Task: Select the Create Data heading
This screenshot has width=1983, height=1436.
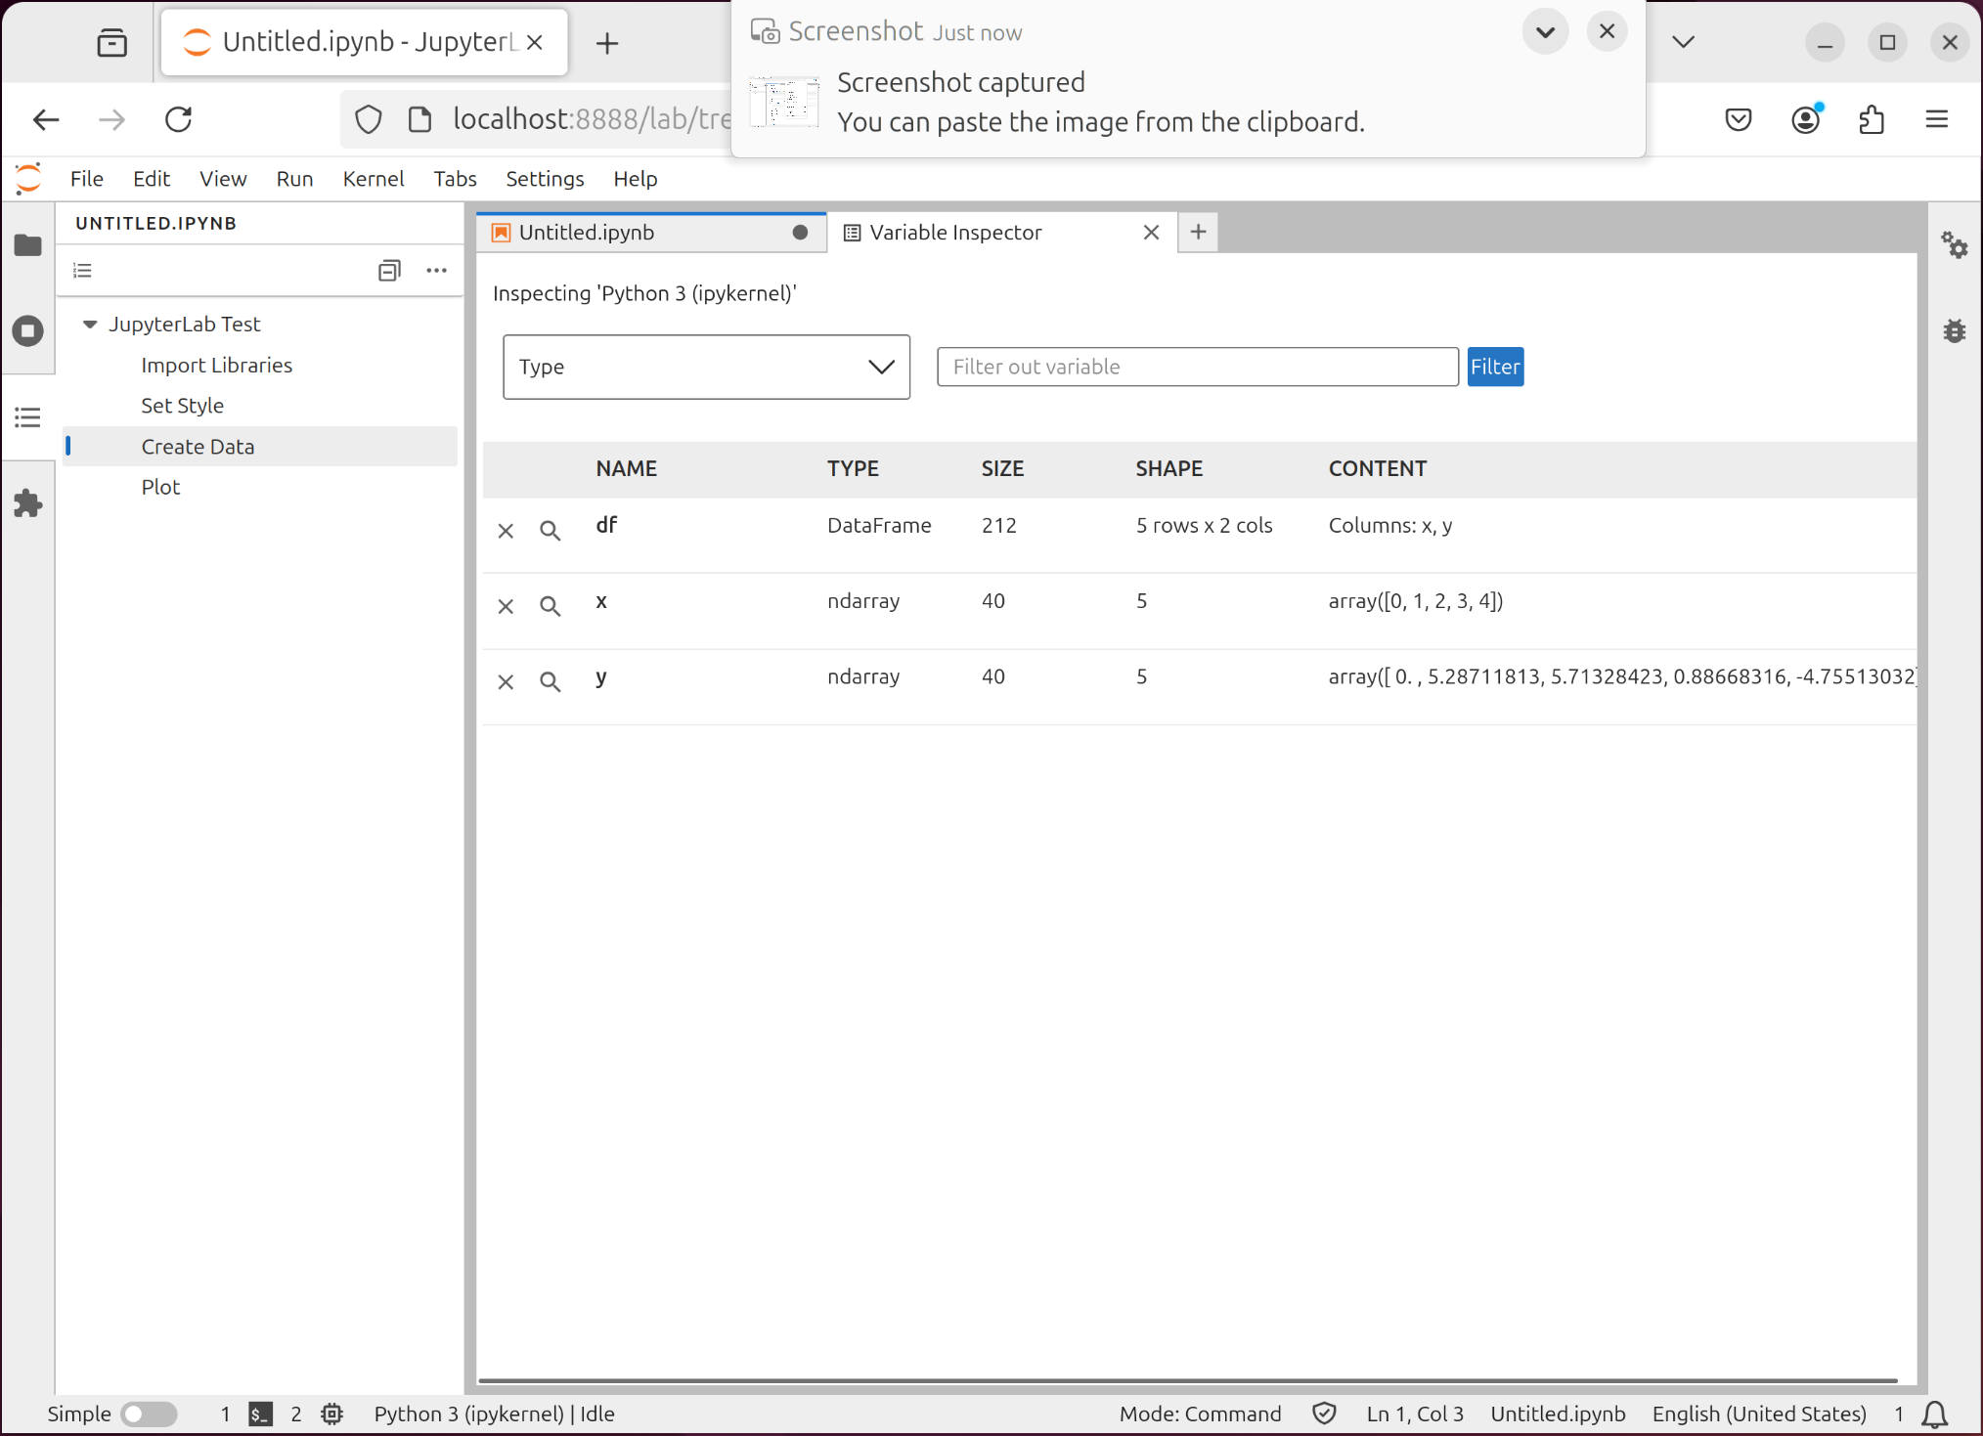Action: tap(259, 447)
